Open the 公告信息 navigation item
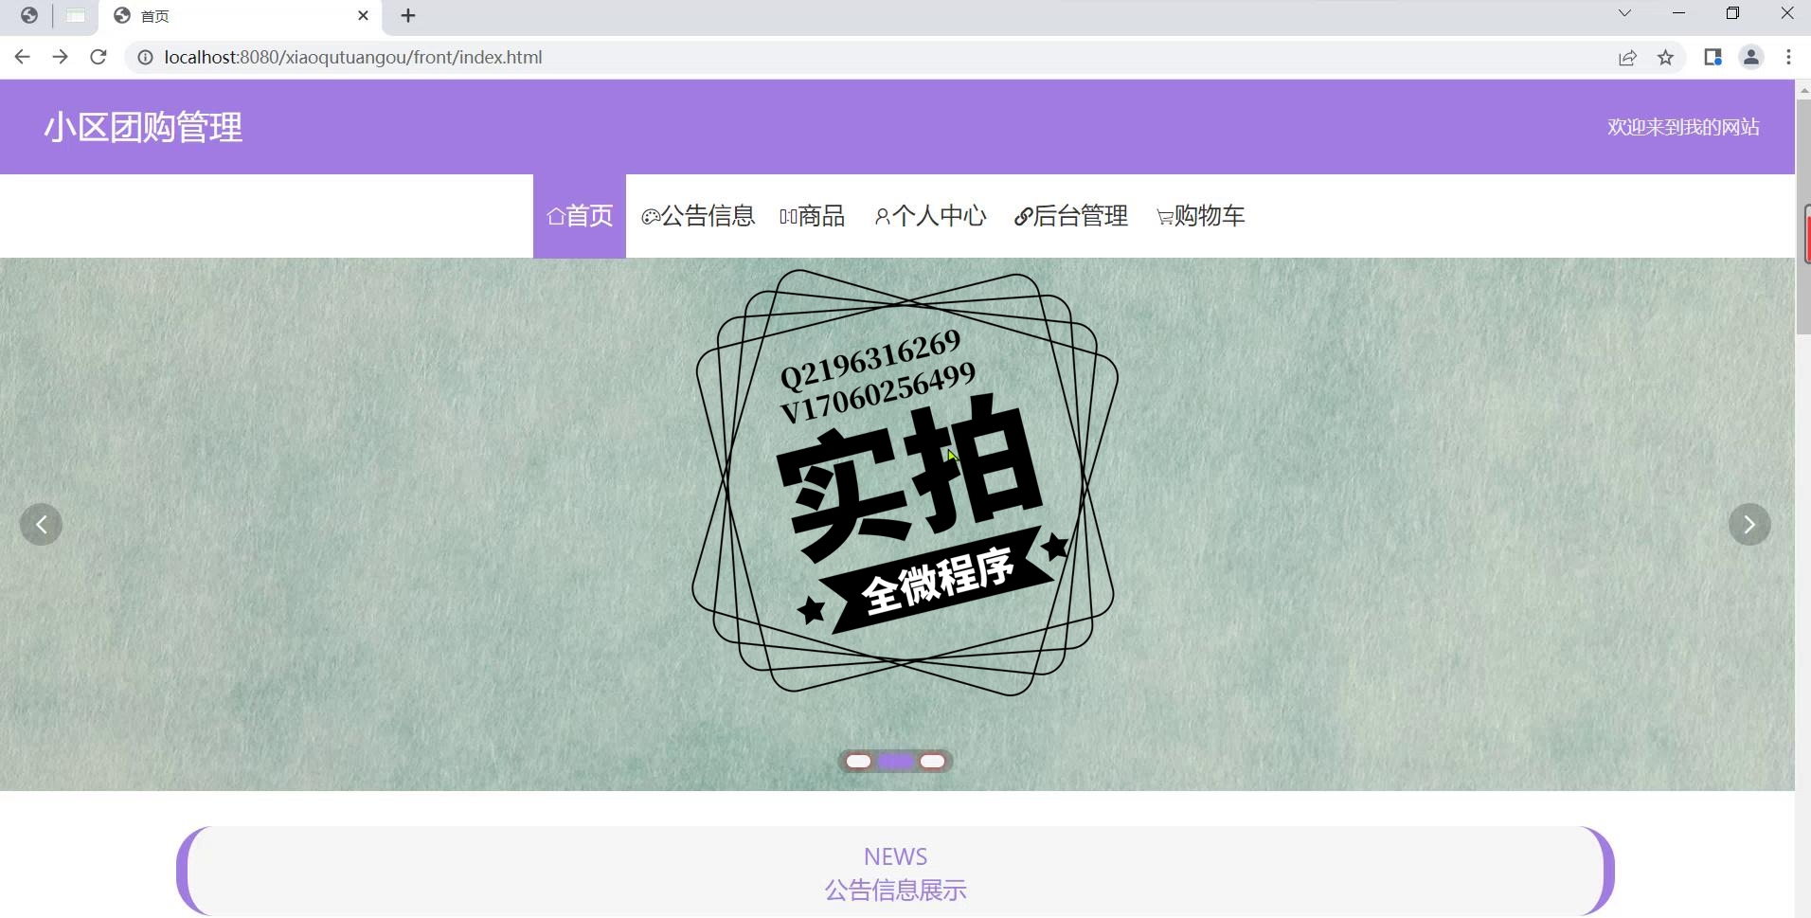This screenshot has width=1811, height=918. [x=698, y=216]
